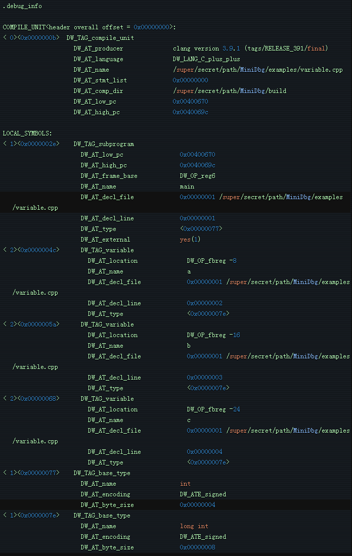Select the MiniDbg/build comp_dir path
The image size is (352, 556).
point(230,91)
